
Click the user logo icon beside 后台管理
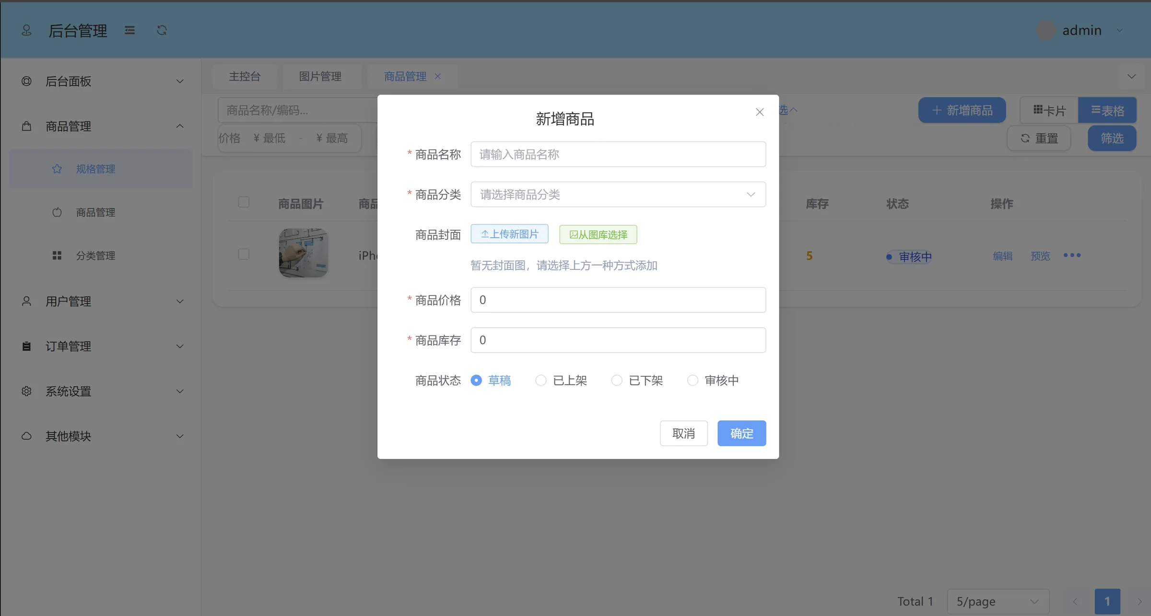click(x=27, y=30)
